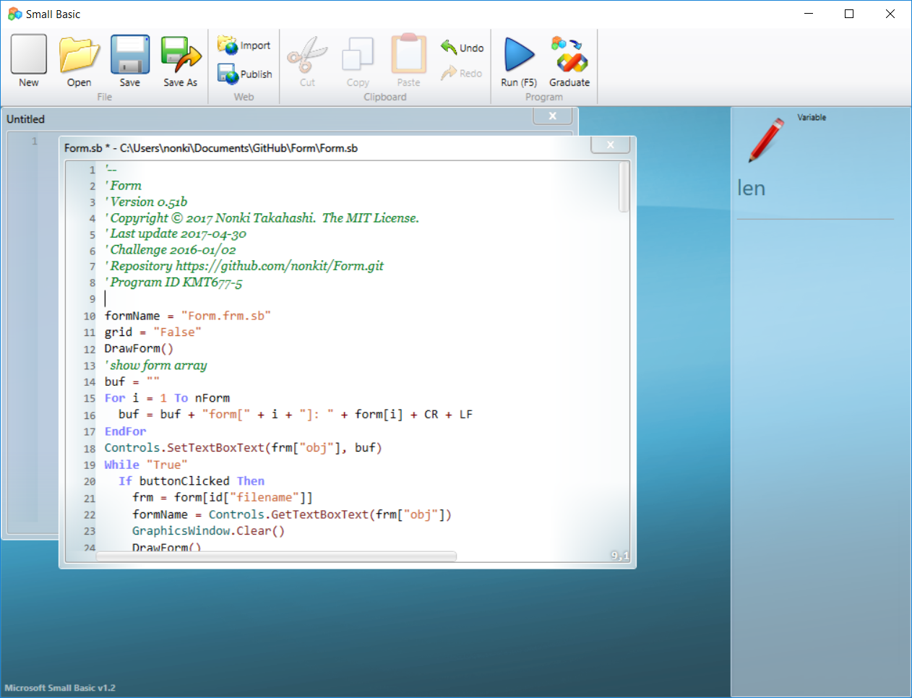Graduate the program to Visual Basic
Screen dimensions: 912x698
pyautogui.click(x=569, y=61)
